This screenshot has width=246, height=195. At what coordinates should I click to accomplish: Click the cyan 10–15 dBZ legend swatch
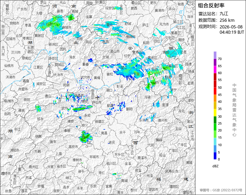(x=215, y=141)
